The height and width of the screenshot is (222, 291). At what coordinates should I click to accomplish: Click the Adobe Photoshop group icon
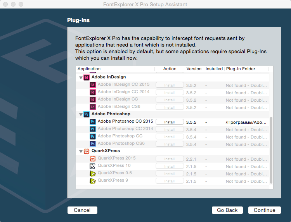click(x=87, y=114)
